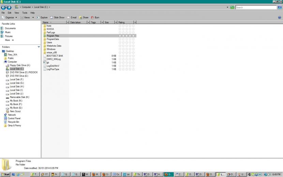This screenshot has width=283, height=177.
Task: Click the Back navigation arrow
Action: coord(4,7)
